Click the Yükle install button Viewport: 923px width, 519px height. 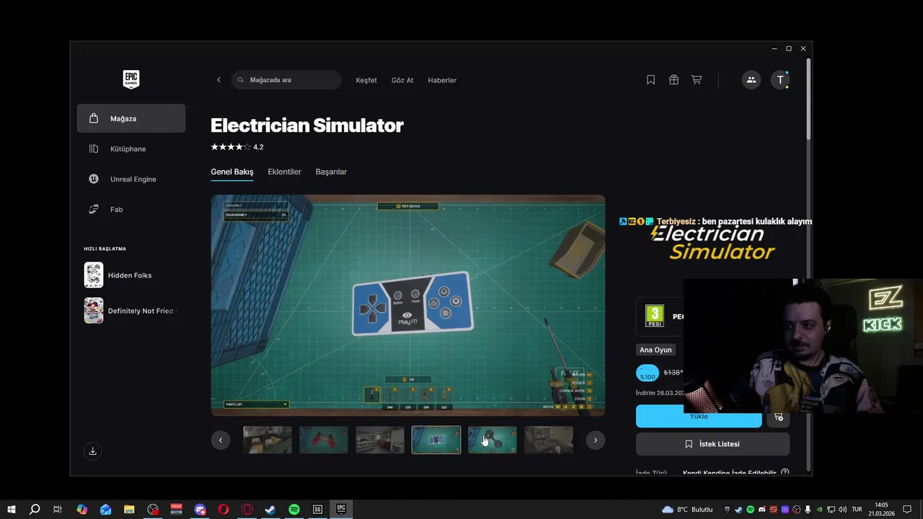coord(699,417)
